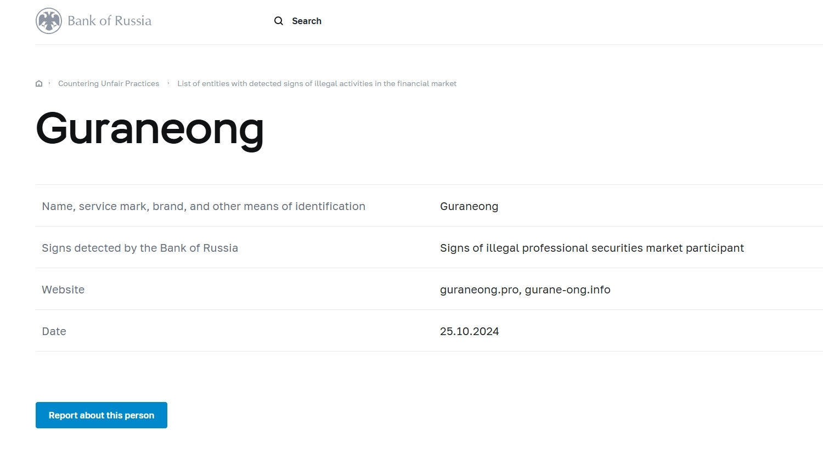Image resolution: width=823 pixels, height=453 pixels.
Task: Go to Countering Unfair Practices breadcrumb
Action: [x=109, y=83]
